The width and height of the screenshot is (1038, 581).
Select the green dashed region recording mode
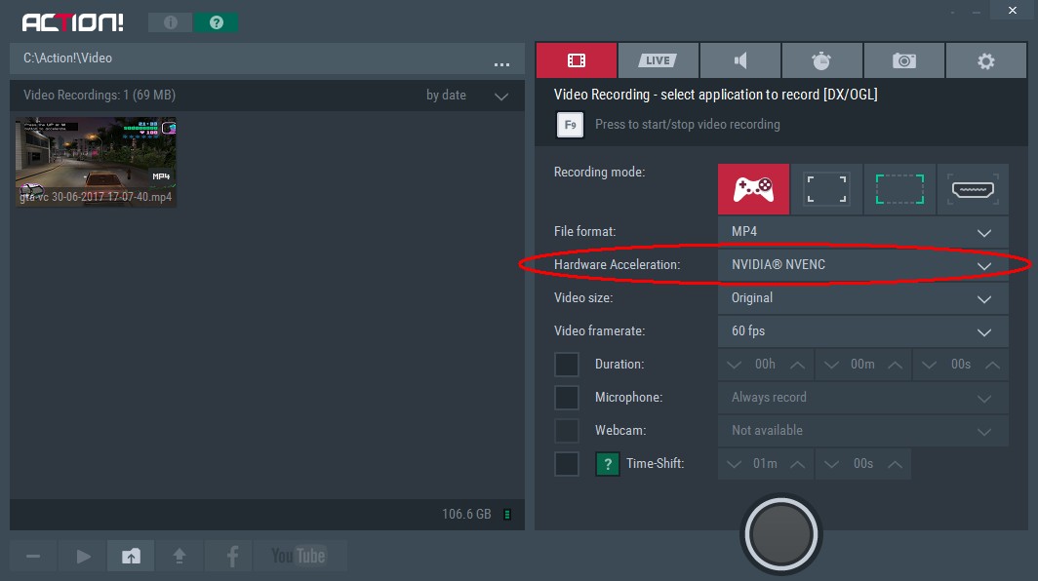(x=899, y=189)
